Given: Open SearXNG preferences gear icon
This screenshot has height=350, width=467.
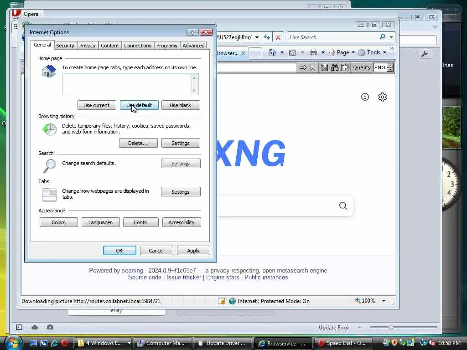Looking at the screenshot, I should 383,97.
